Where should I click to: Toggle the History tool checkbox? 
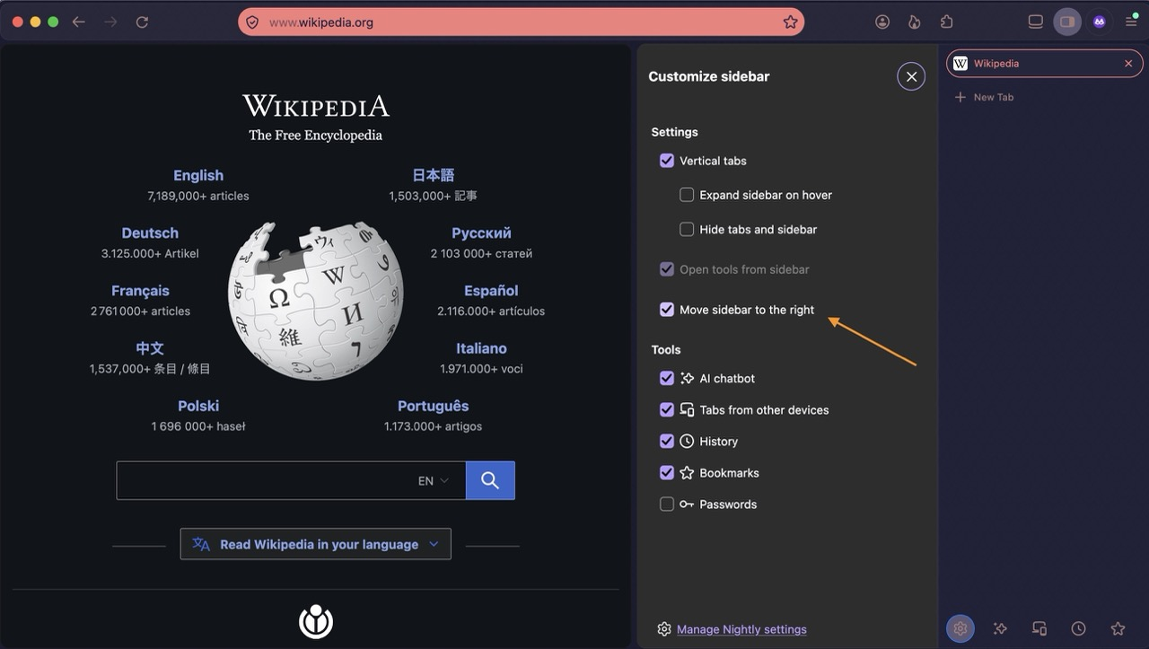(x=667, y=442)
